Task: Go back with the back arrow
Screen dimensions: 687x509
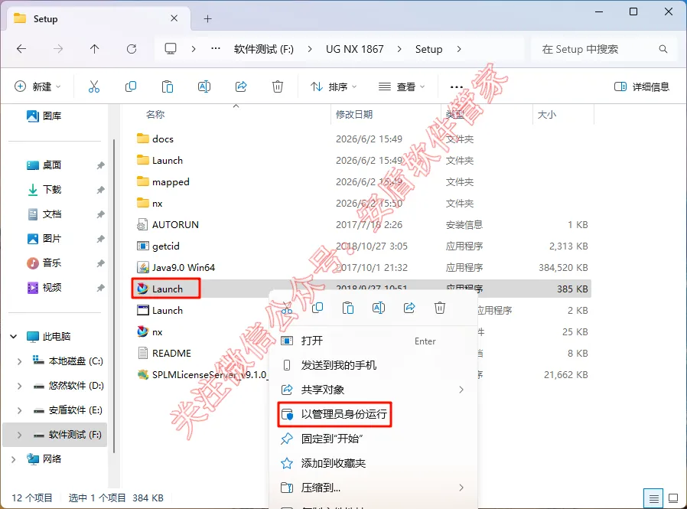Action: (21, 49)
